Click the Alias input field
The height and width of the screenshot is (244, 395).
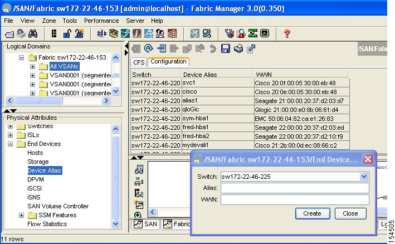(295, 188)
